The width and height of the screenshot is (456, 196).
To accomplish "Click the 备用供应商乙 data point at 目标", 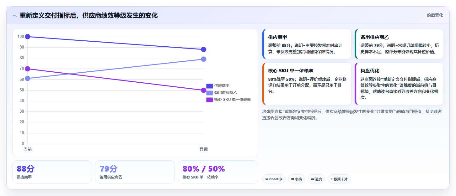I will coord(203,59).
